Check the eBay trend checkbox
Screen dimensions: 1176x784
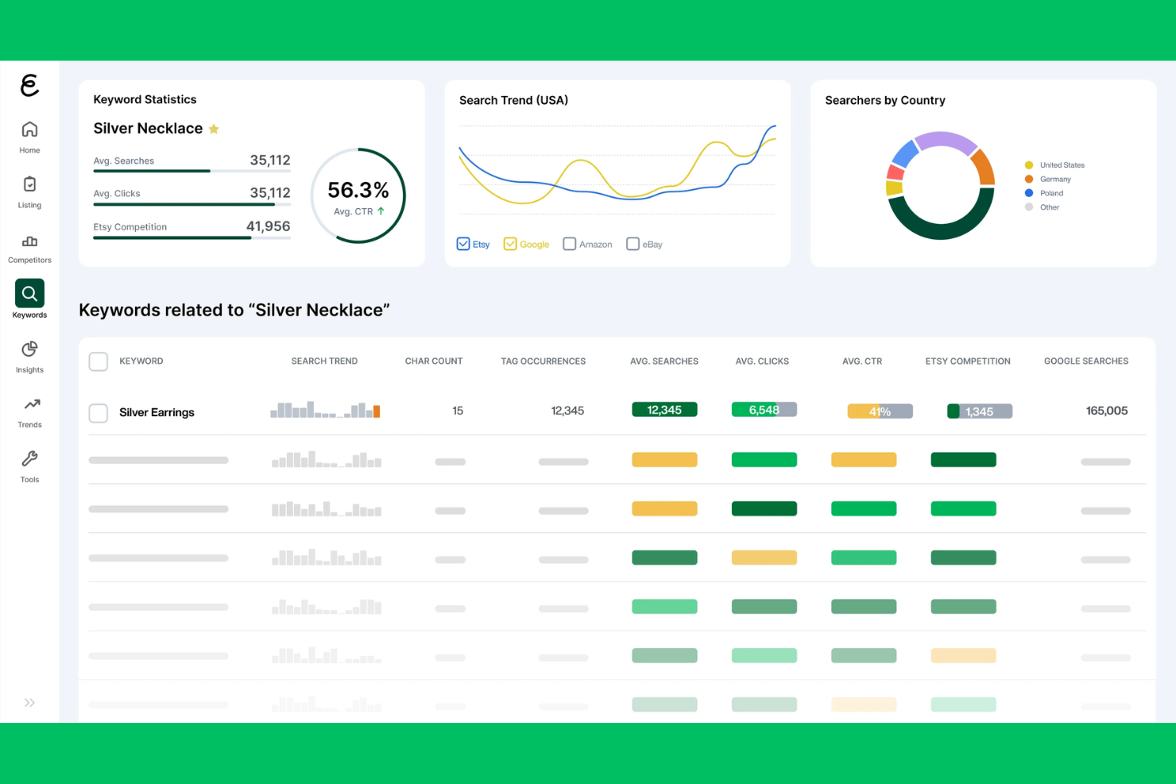(632, 243)
